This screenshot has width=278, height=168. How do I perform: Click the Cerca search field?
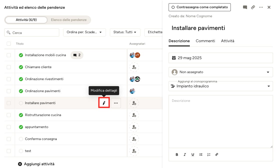pyautogui.click(x=32, y=33)
